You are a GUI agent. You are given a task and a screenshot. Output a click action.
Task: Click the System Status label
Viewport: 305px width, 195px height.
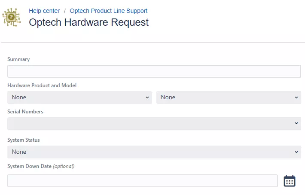(24, 140)
